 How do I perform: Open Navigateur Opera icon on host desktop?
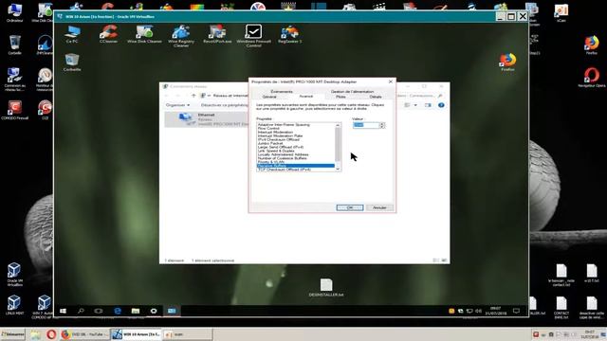(592, 78)
